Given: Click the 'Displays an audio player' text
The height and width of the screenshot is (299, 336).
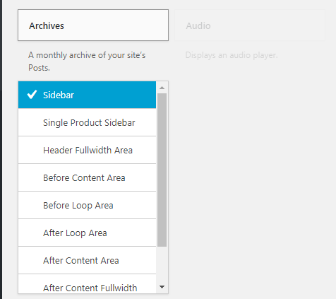Looking at the screenshot, I should point(232,55).
